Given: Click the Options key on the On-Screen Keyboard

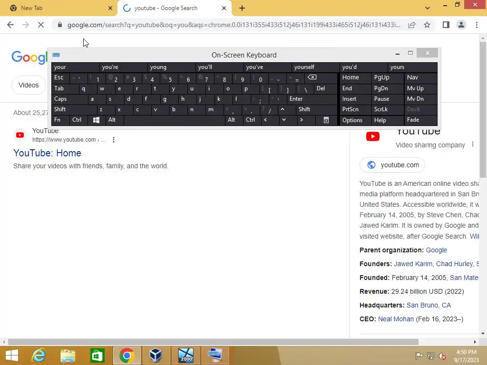Looking at the screenshot, I should pos(355,120).
